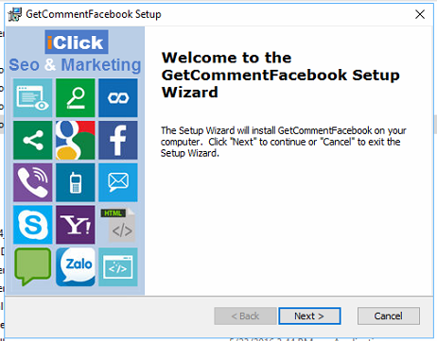Select the email message icon tile
The width and height of the screenshot is (437, 341).
point(118,182)
